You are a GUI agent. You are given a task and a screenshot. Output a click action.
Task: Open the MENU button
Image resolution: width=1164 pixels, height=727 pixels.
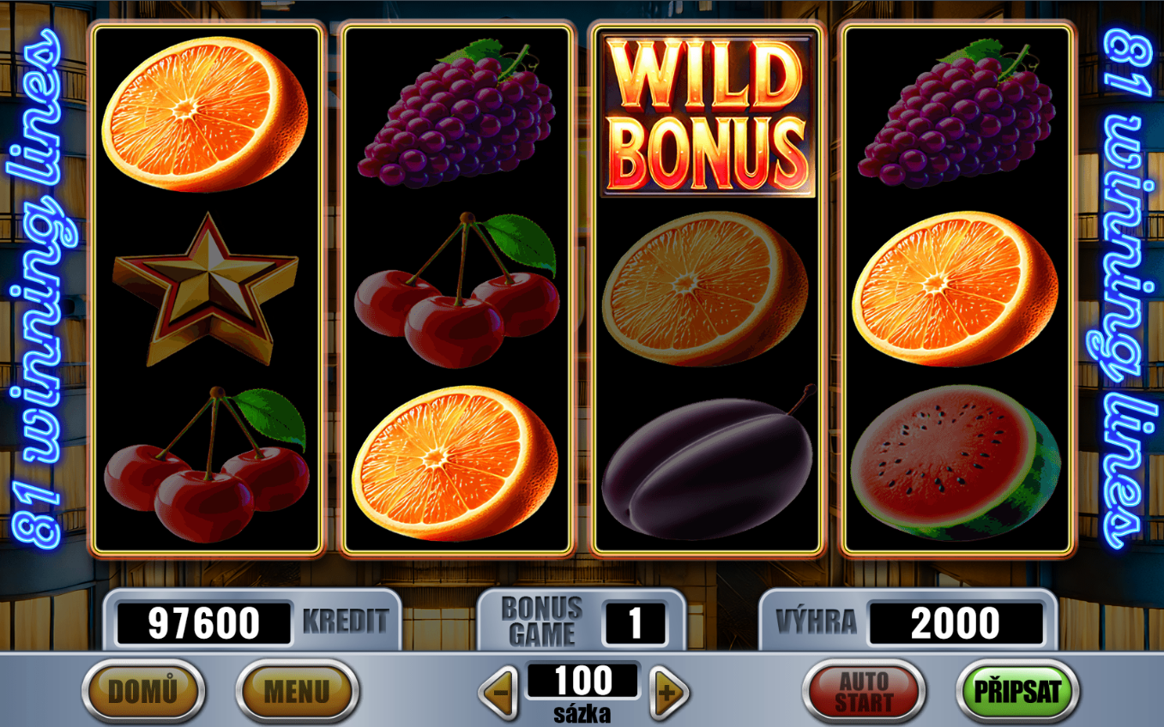[297, 691]
